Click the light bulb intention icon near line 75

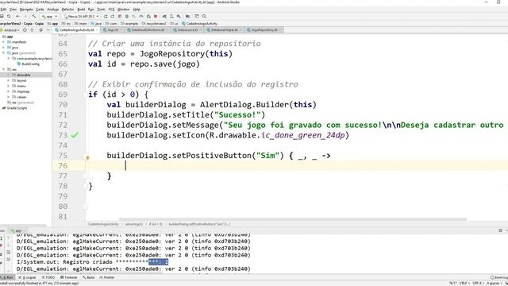tap(87, 158)
